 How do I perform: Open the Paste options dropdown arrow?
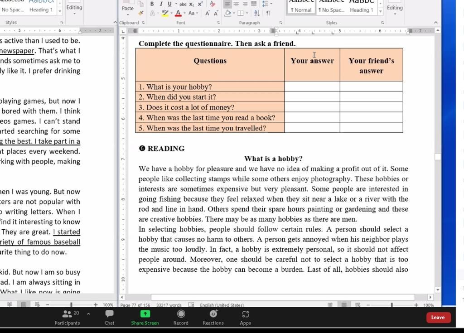[x=127, y=14]
